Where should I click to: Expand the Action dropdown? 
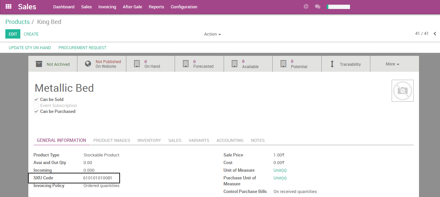pyautogui.click(x=212, y=34)
